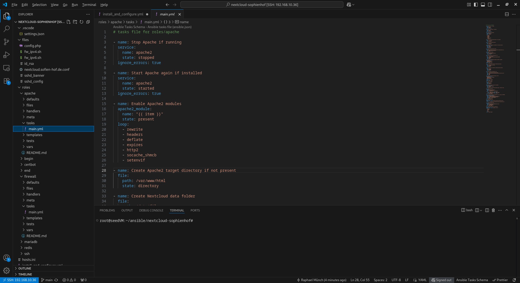The height and width of the screenshot is (283, 520).
Task: Click the command center search box
Action: (x=262, y=5)
